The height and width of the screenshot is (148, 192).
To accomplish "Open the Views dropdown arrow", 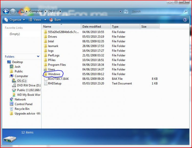I will click(45, 20).
